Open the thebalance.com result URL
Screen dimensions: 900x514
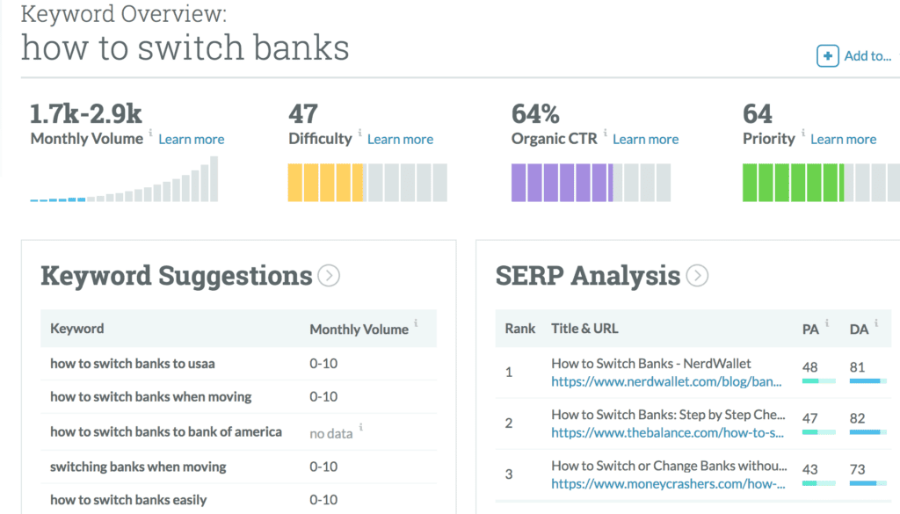pos(668,433)
